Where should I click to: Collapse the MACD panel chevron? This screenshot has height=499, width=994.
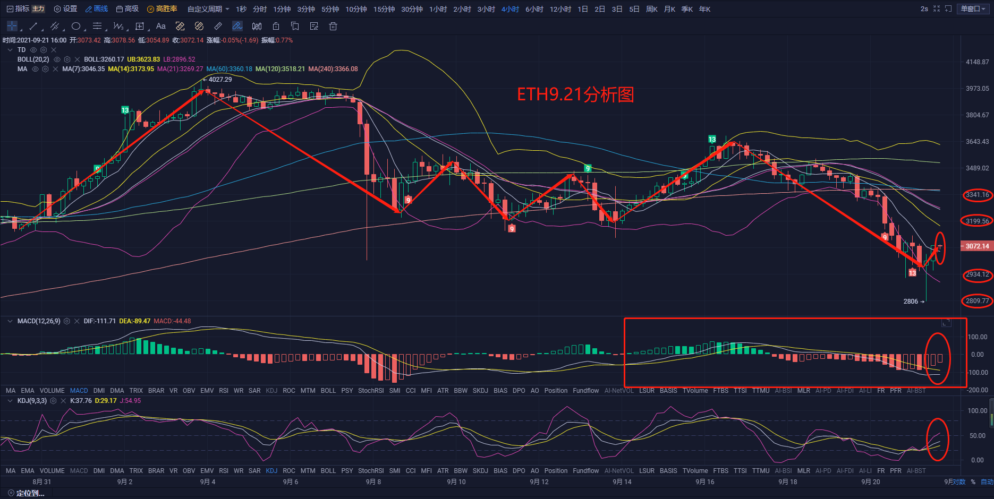coord(10,321)
